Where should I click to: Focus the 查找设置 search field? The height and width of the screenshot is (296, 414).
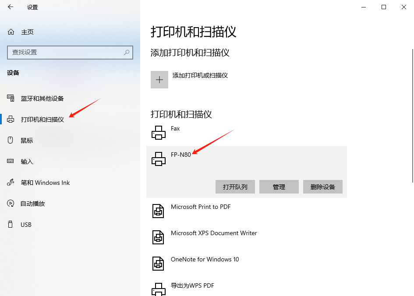[x=70, y=52]
